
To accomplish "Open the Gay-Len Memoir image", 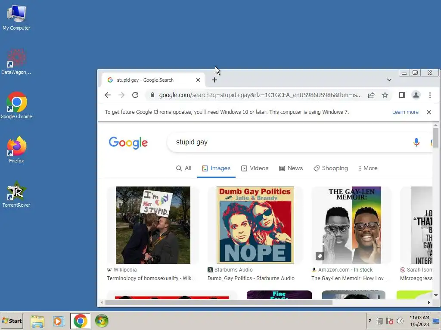I will pyautogui.click(x=351, y=225).
